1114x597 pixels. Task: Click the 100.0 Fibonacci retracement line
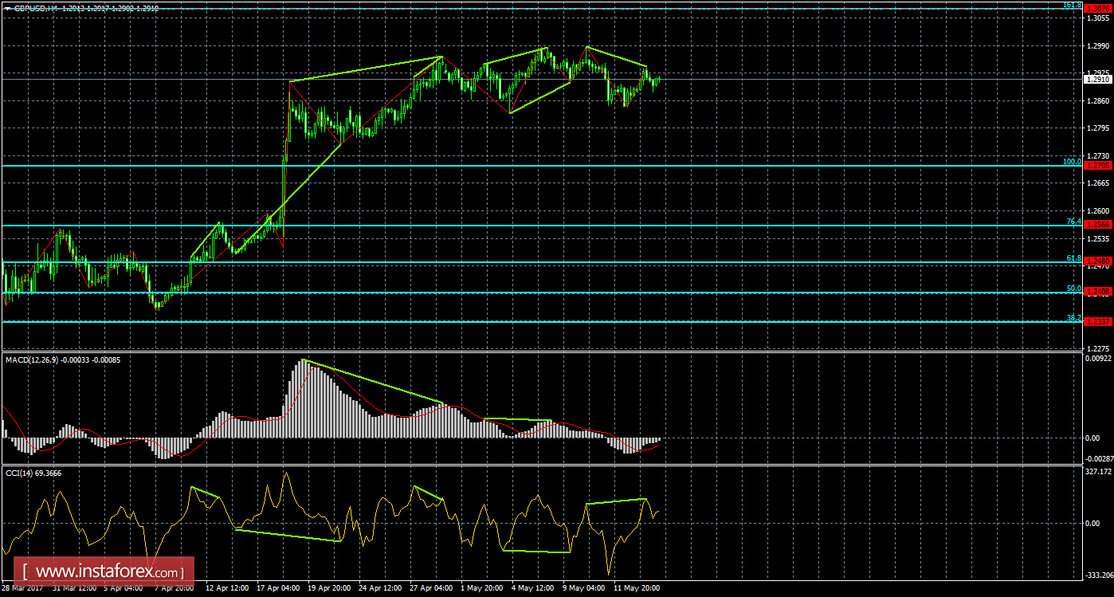[x=558, y=165]
